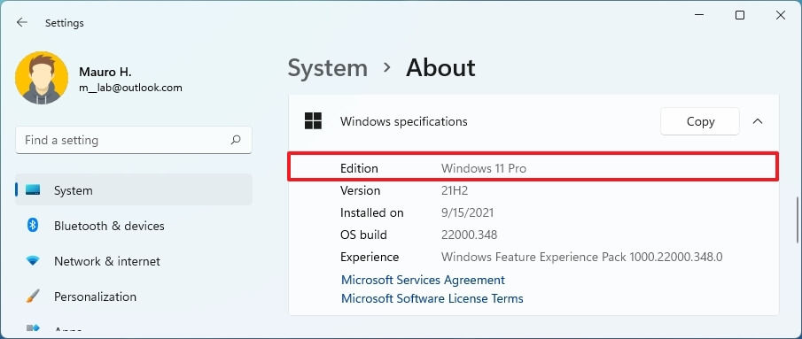The image size is (802, 339).
Task: Collapse the Windows specifications section chevron
Action: [758, 121]
